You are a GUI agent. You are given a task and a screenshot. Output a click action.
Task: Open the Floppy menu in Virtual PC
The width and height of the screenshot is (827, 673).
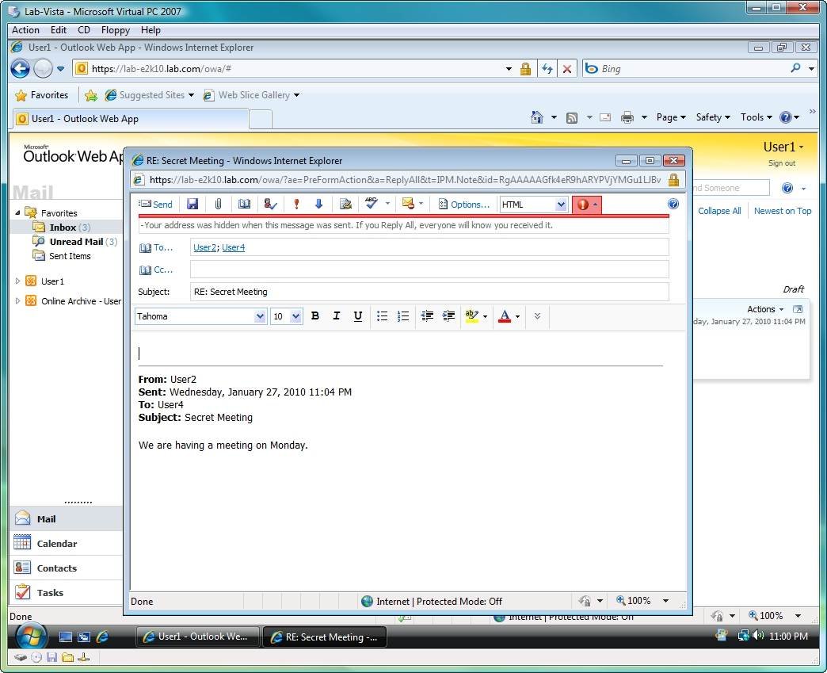coord(116,30)
